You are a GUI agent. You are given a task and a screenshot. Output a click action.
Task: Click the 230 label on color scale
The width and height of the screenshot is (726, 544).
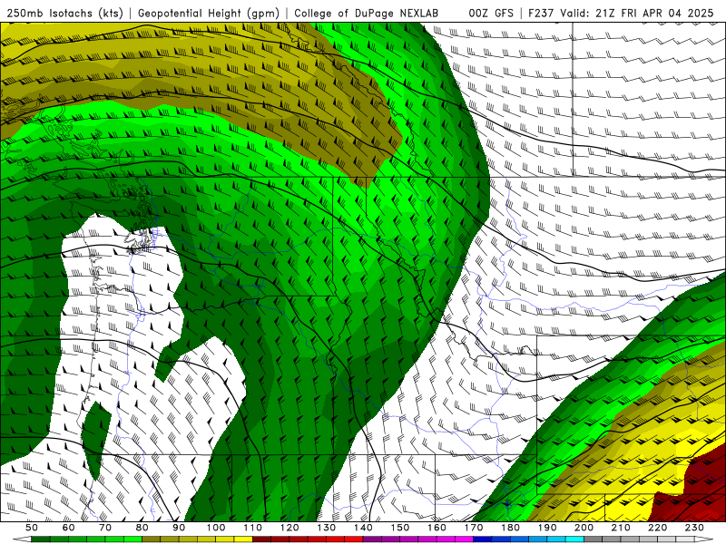click(x=694, y=528)
